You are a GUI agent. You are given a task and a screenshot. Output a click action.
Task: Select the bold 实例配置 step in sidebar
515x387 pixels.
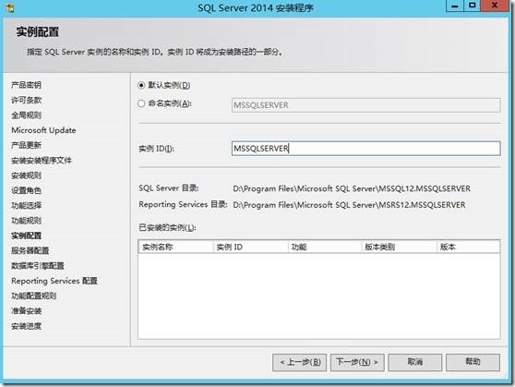pos(26,236)
